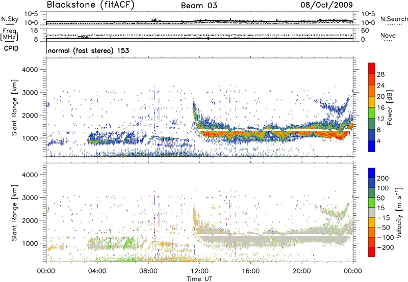Viewport: 408px width, 282px height.
Task: Select 'normal (fast stereo) 153' text
Action: [x=88, y=50]
